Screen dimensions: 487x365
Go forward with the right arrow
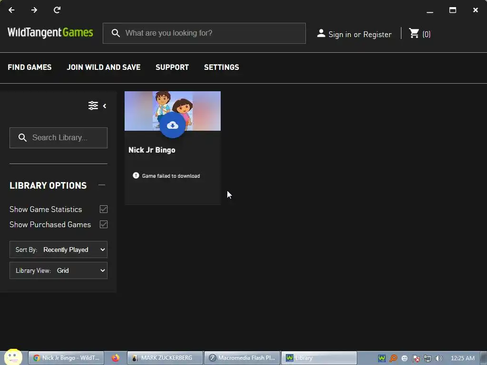pos(34,10)
